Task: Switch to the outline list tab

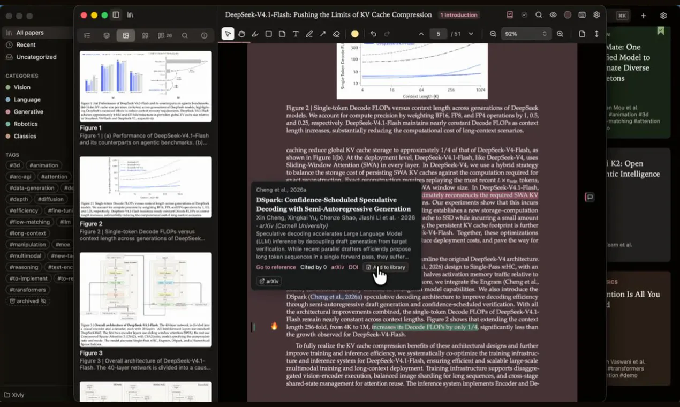Action: point(87,35)
